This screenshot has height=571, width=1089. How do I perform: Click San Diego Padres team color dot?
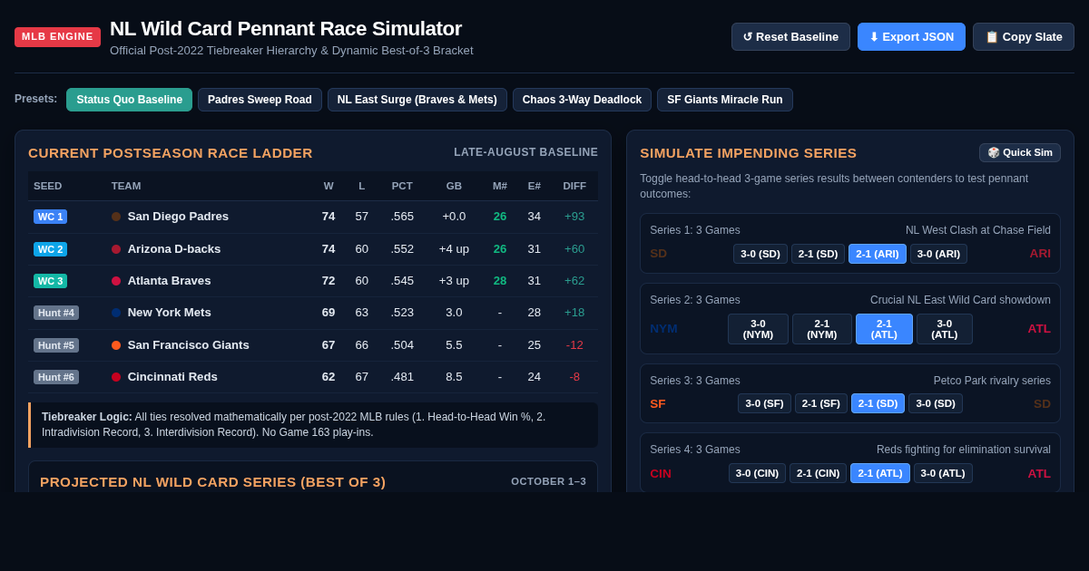pos(116,217)
